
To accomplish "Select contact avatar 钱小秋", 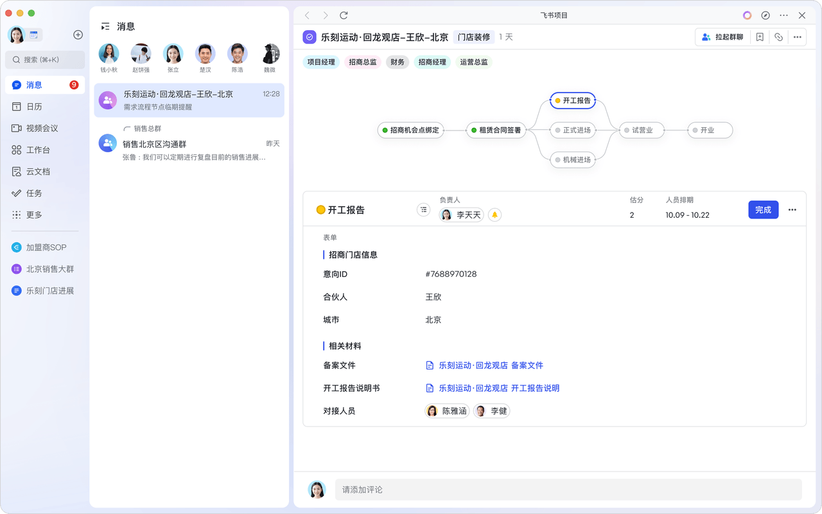I will coord(109,54).
